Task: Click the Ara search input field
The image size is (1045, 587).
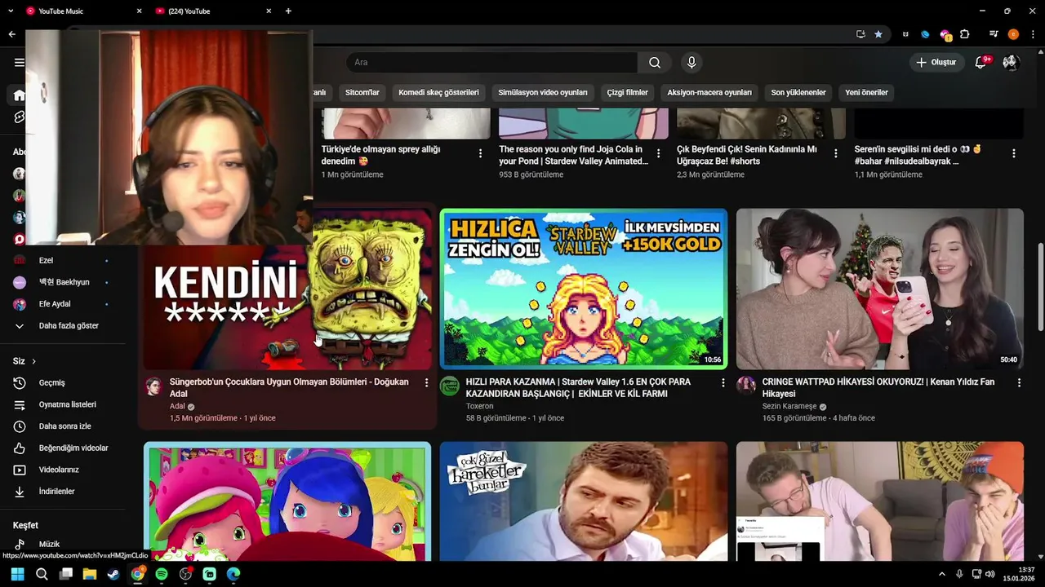Action: pyautogui.click(x=491, y=63)
